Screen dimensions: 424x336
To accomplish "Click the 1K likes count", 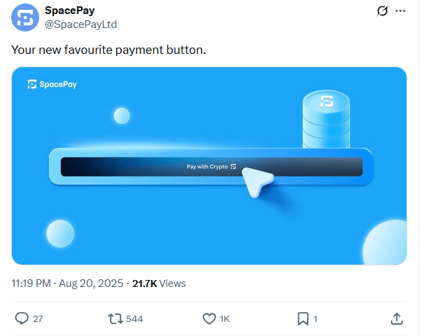I will click(225, 319).
